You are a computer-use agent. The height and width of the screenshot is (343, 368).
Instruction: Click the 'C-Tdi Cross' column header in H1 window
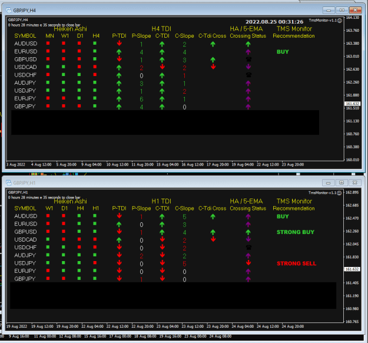pos(213,209)
